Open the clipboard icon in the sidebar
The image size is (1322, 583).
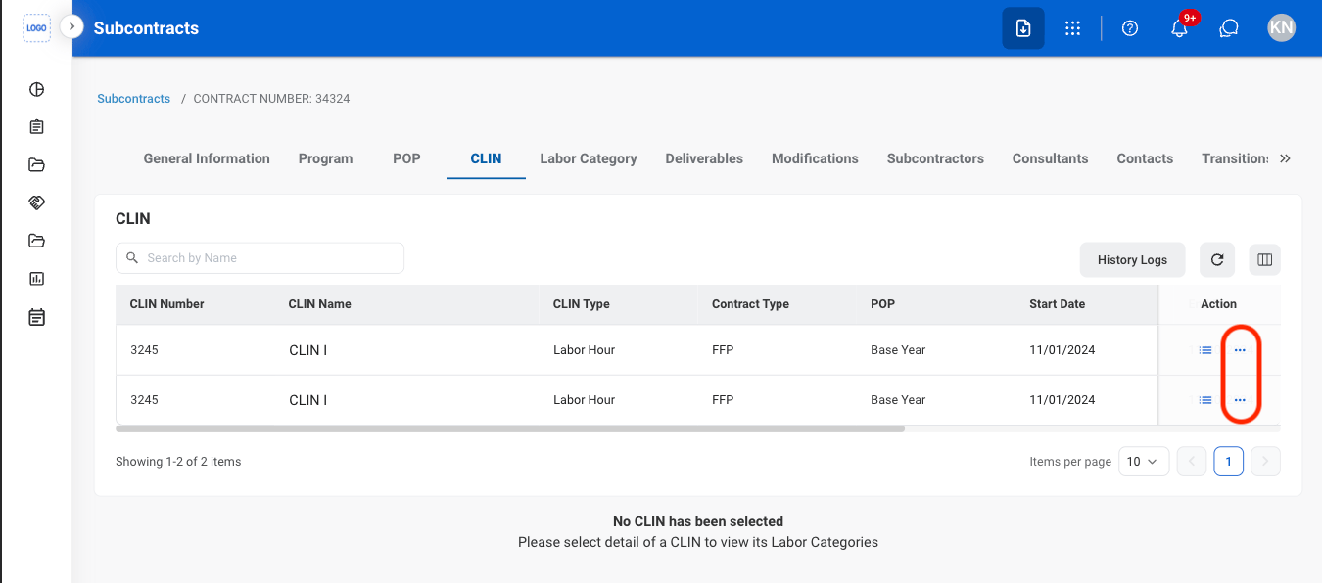37,127
